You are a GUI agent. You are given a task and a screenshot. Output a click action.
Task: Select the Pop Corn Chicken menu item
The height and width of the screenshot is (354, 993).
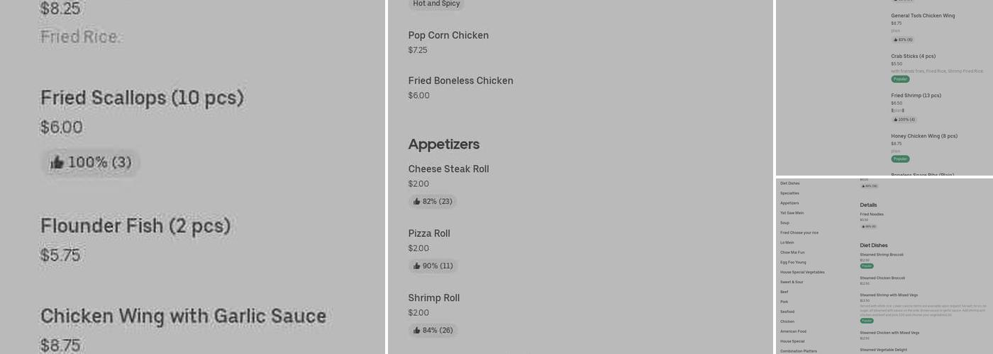[x=448, y=35]
